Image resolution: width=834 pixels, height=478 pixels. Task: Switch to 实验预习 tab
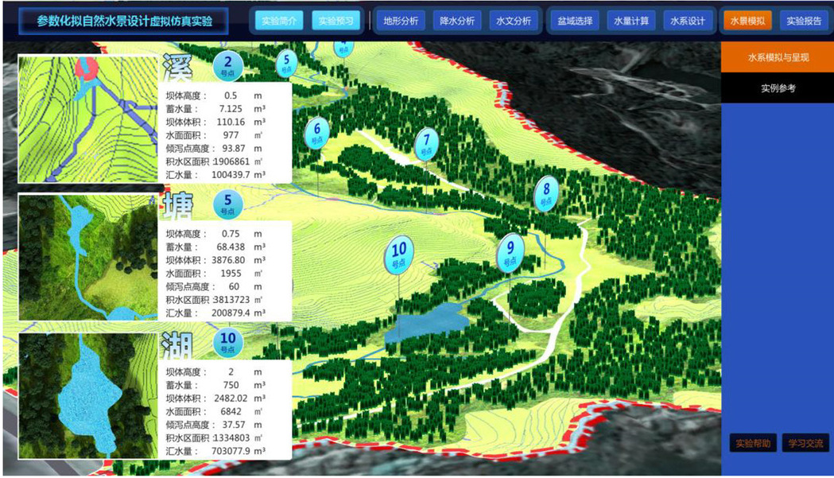(x=336, y=21)
